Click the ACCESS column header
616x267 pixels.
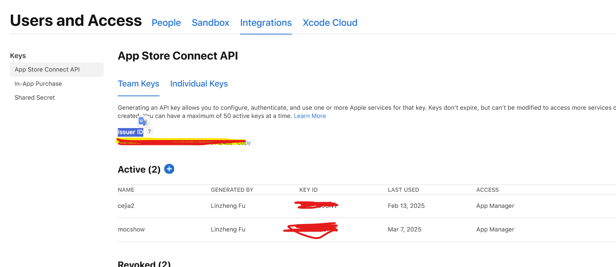[x=488, y=190]
